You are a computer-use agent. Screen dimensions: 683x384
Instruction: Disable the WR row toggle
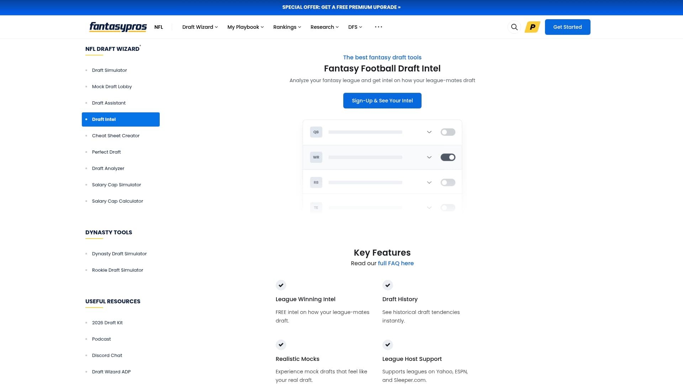pyautogui.click(x=448, y=157)
